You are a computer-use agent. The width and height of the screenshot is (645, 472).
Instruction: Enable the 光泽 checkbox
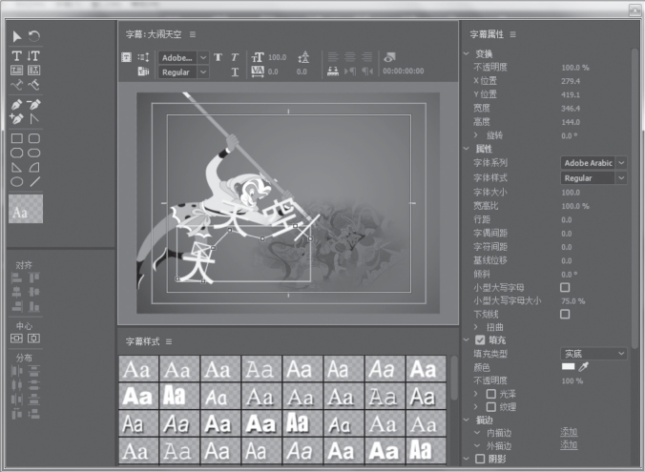pos(490,394)
